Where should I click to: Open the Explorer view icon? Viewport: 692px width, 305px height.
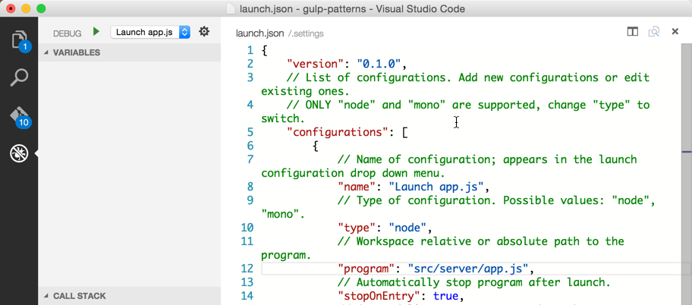click(20, 39)
